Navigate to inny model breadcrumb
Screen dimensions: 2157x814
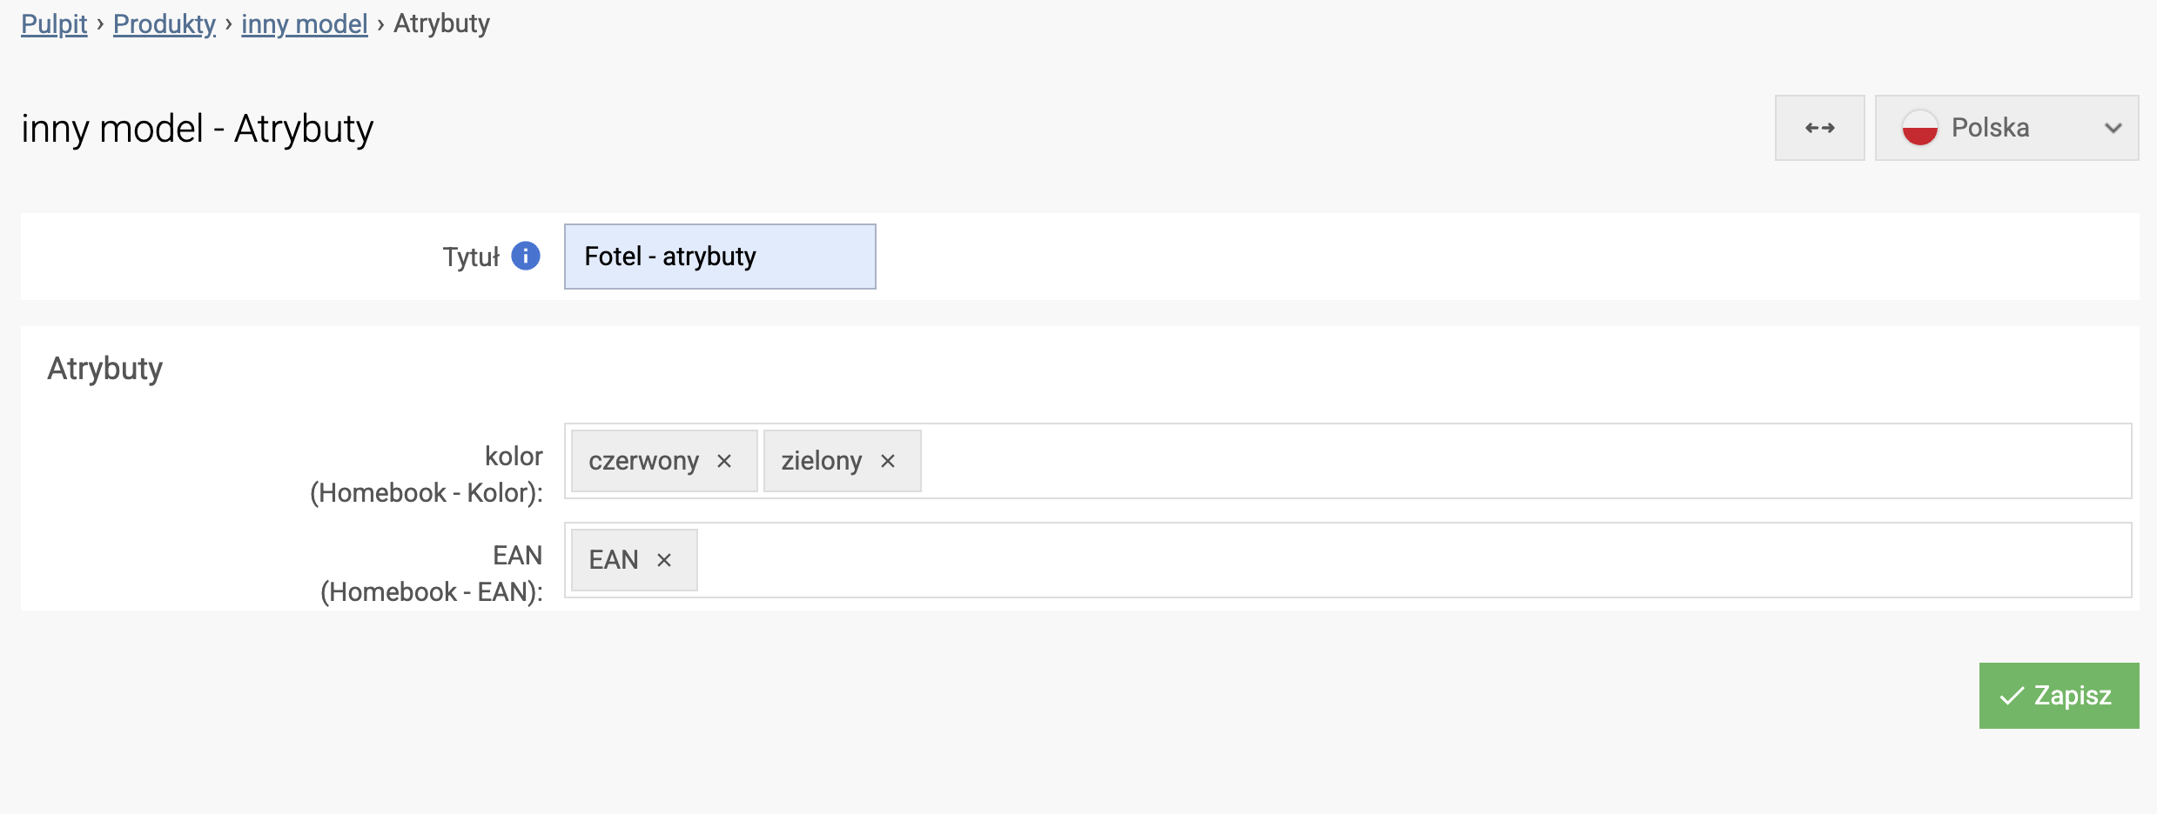tap(305, 23)
